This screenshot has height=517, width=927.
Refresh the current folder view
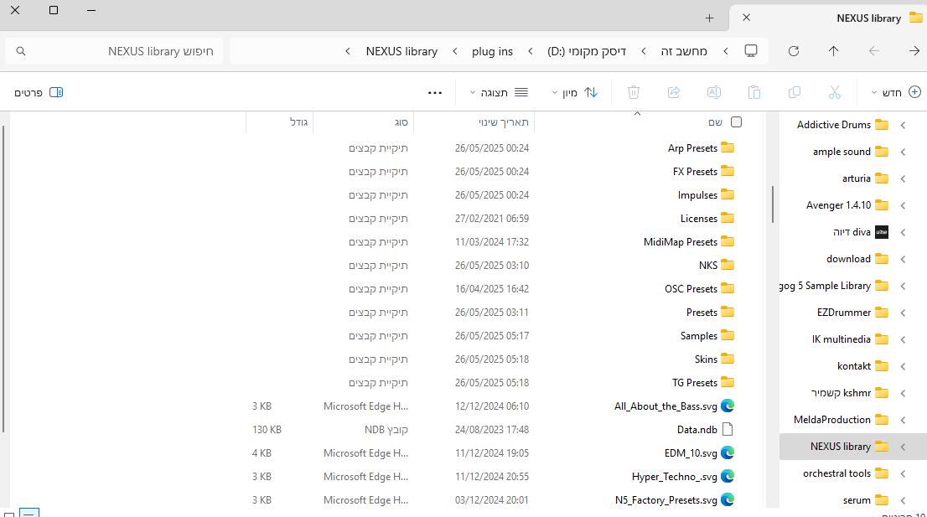pos(794,51)
